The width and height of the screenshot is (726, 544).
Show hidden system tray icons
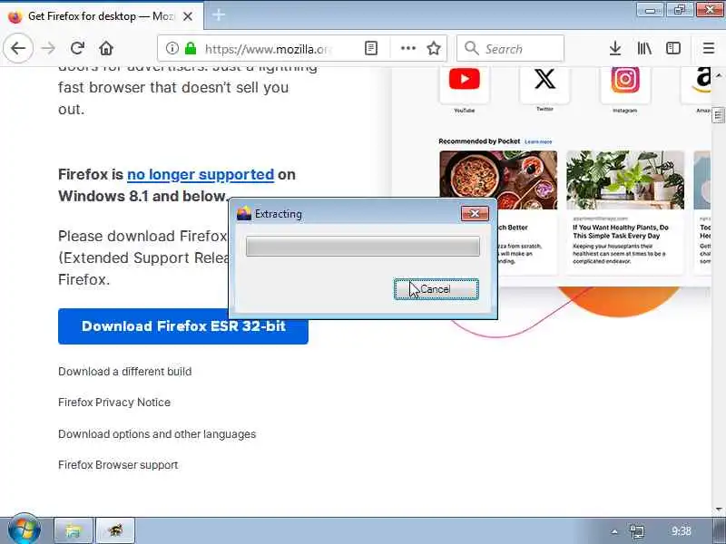tap(614, 531)
